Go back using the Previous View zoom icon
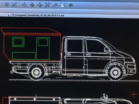 click(x=55, y=5)
